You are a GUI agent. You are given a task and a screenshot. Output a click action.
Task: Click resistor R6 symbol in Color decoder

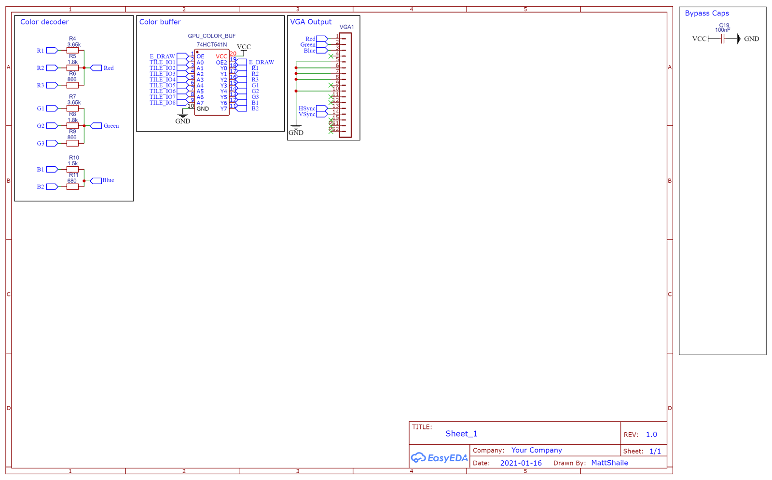[72, 85]
